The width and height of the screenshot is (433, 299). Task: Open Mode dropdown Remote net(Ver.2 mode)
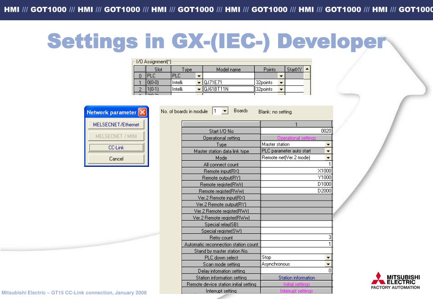(x=328, y=158)
